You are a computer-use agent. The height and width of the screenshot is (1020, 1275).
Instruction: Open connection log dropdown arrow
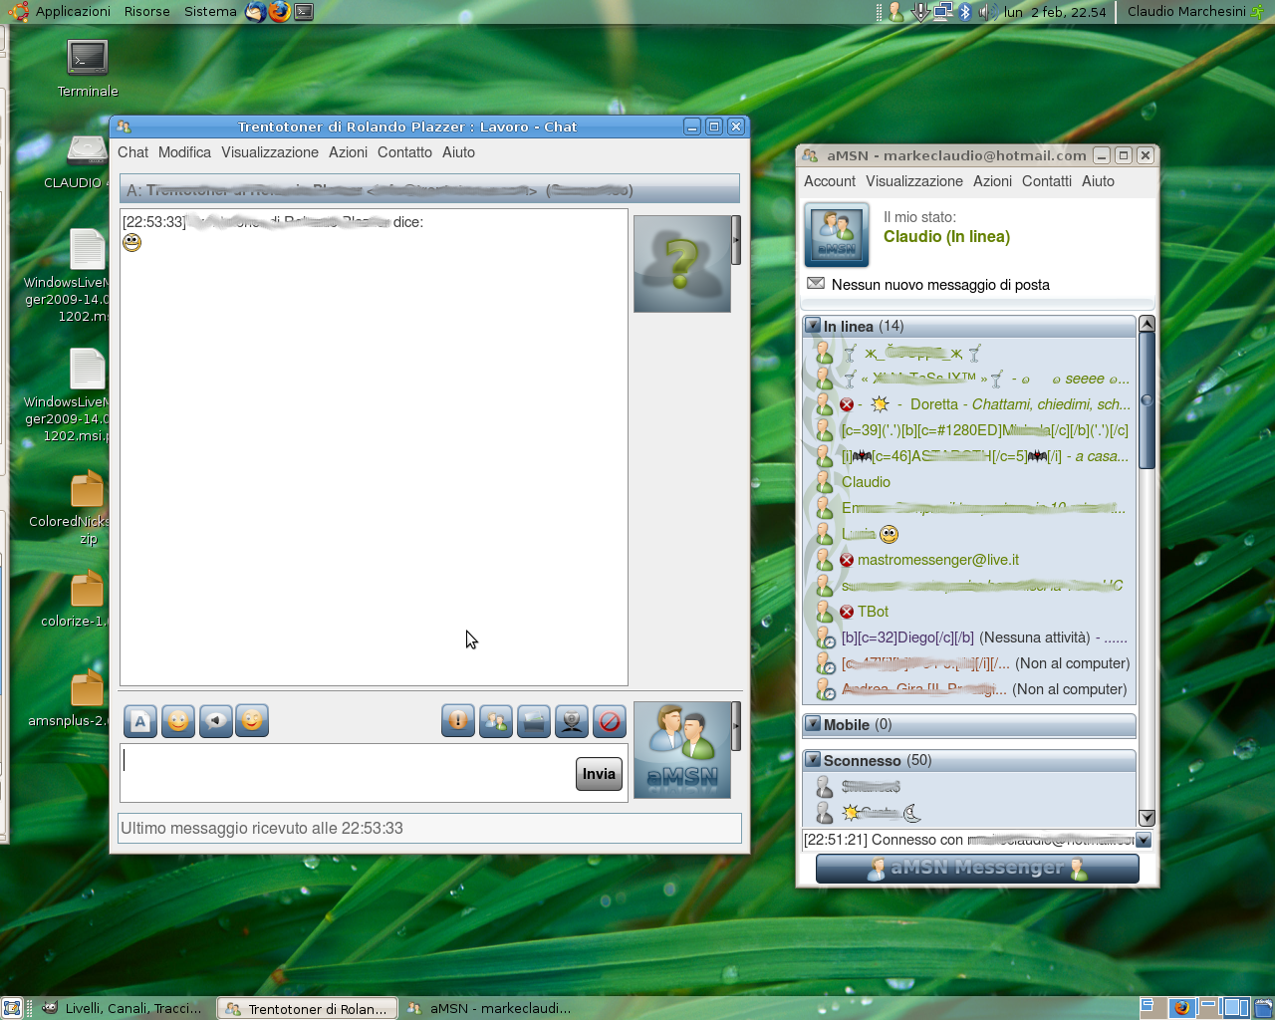tap(1144, 840)
